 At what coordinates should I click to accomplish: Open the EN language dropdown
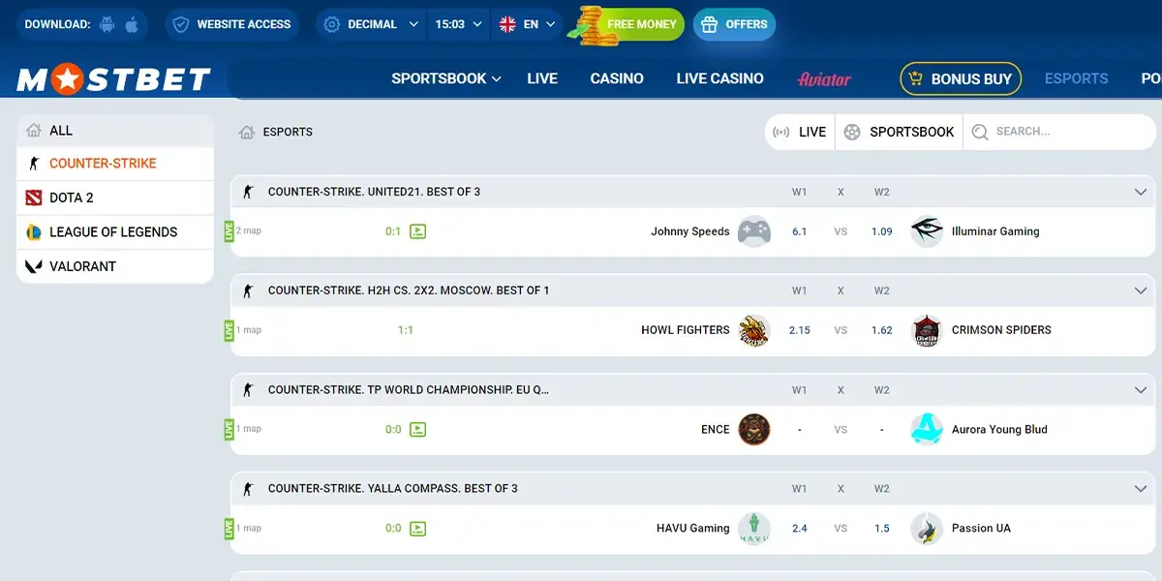click(x=528, y=24)
